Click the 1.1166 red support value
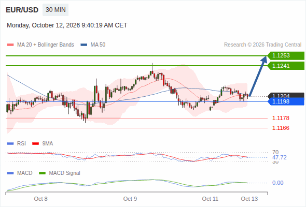 (281, 128)
